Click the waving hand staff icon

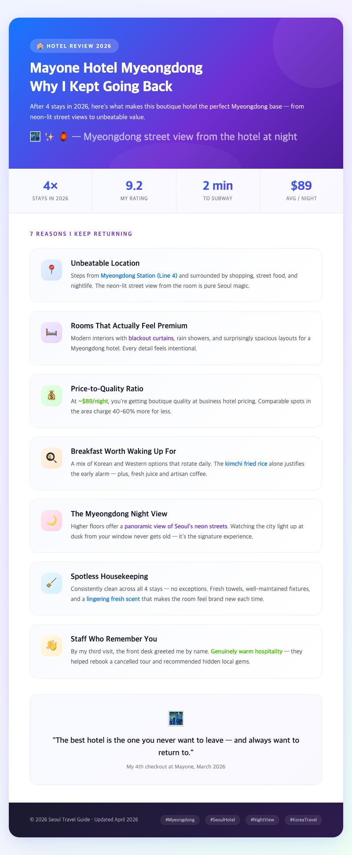coord(51,646)
